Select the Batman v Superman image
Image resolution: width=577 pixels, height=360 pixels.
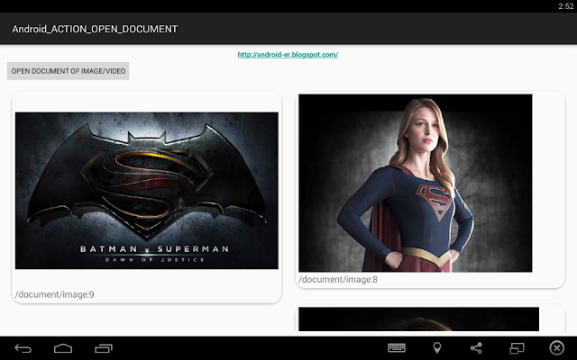(x=146, y=191)
